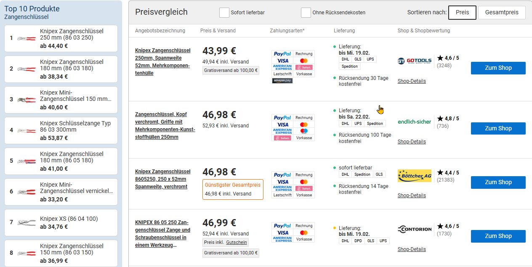532x267 pixels.
Task: Click product image of Knipex XS pliers
Action: pos(26,222)
